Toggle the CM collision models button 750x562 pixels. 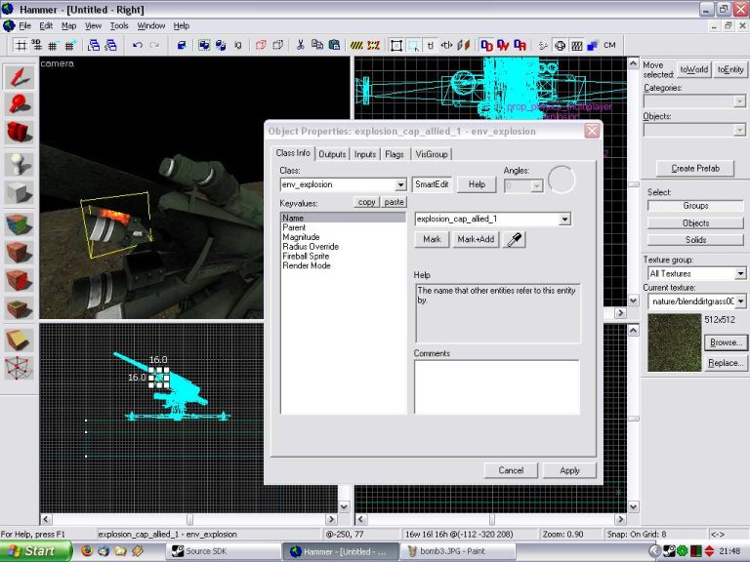pos(609,46)
